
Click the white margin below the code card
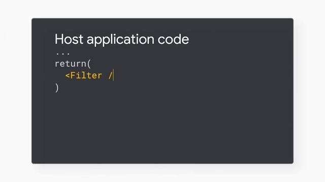click(x=162, y=173)
